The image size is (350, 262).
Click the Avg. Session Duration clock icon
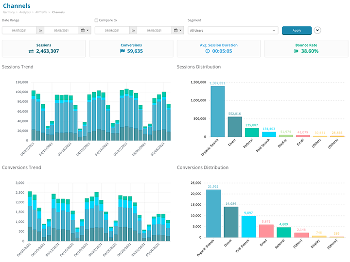(x=208, y=51)
